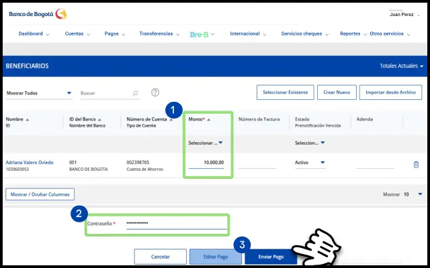Click the Seleccionar Existente button
430x268 pixels.
[x=285, y=92]
